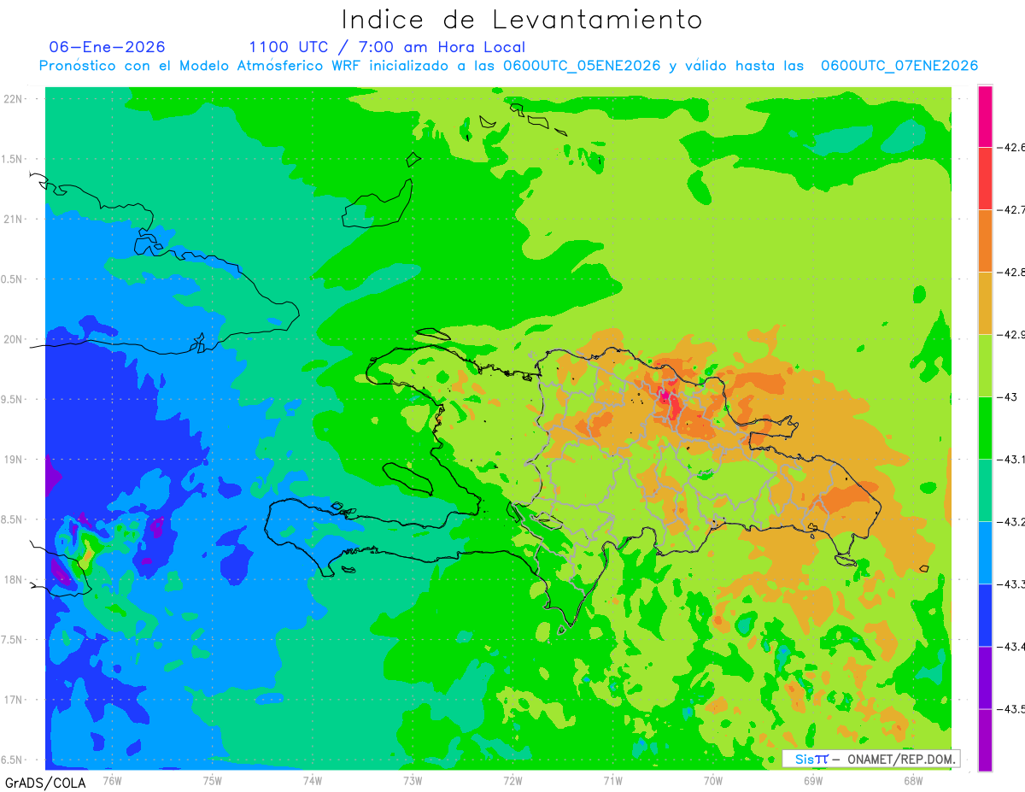
Task: Click the '22N' latitude label
Action: pyautogui.click(x=15, y=99)
